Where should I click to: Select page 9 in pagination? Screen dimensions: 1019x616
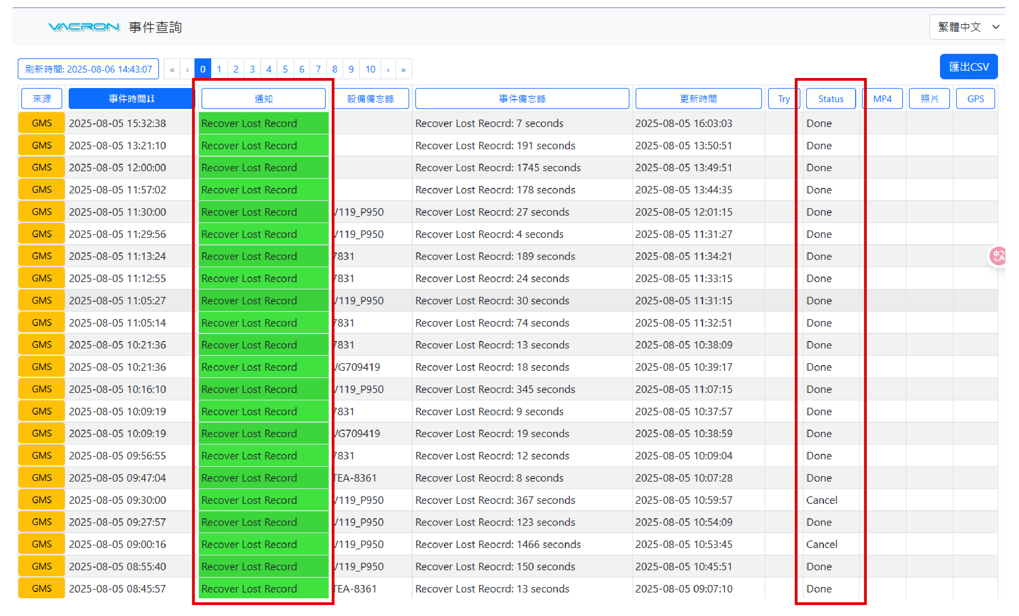(x=351, y=69)
